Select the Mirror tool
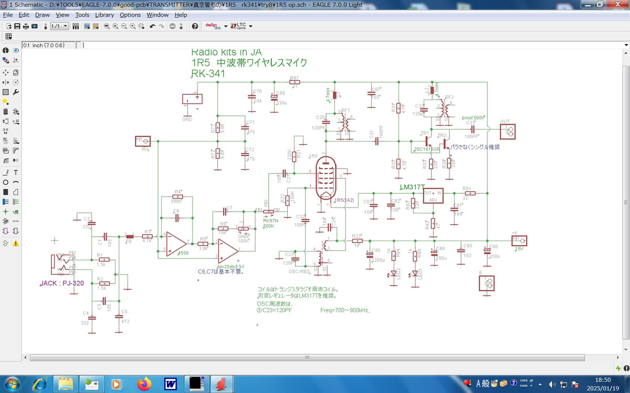This screenshot has width=630, height=393. [5, 82]
